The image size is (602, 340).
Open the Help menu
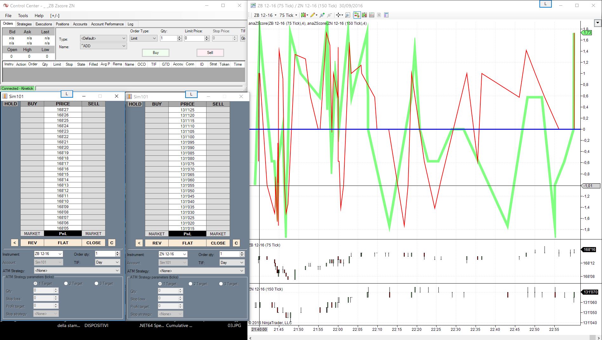(39, 16)
